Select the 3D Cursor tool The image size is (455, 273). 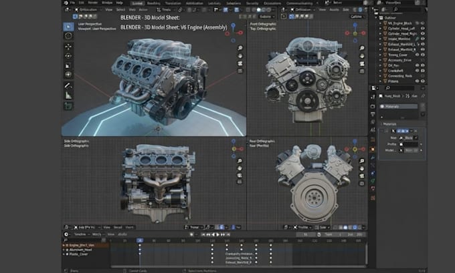(68, 36)
